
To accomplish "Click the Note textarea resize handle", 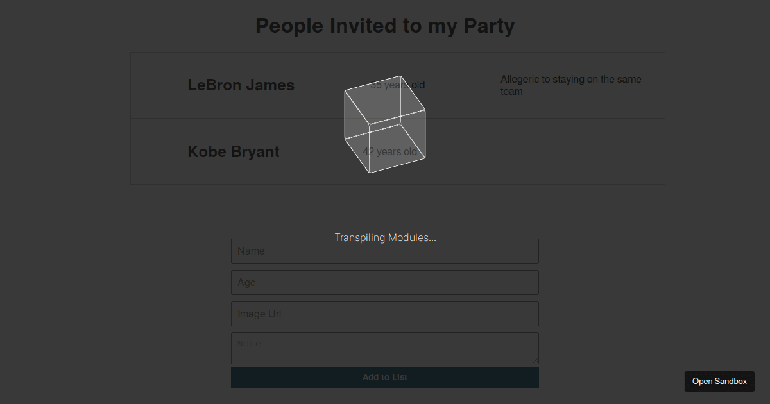I will pyautogui.click(x=535, y=360).
